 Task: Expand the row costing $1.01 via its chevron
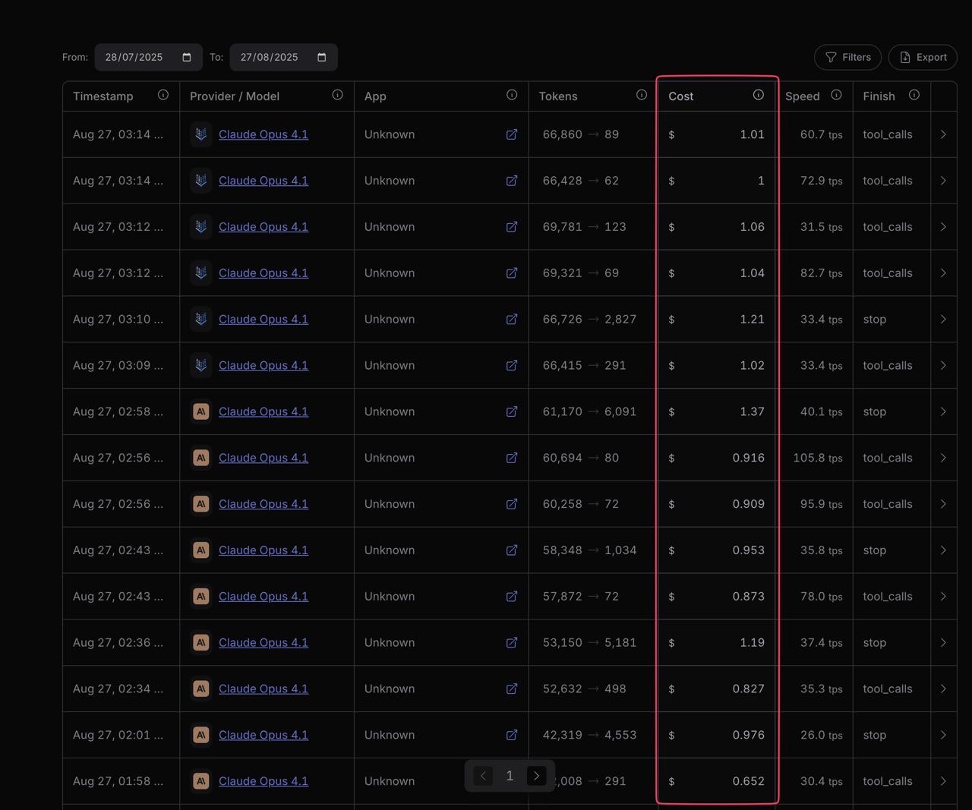click(x=943, y=134)
